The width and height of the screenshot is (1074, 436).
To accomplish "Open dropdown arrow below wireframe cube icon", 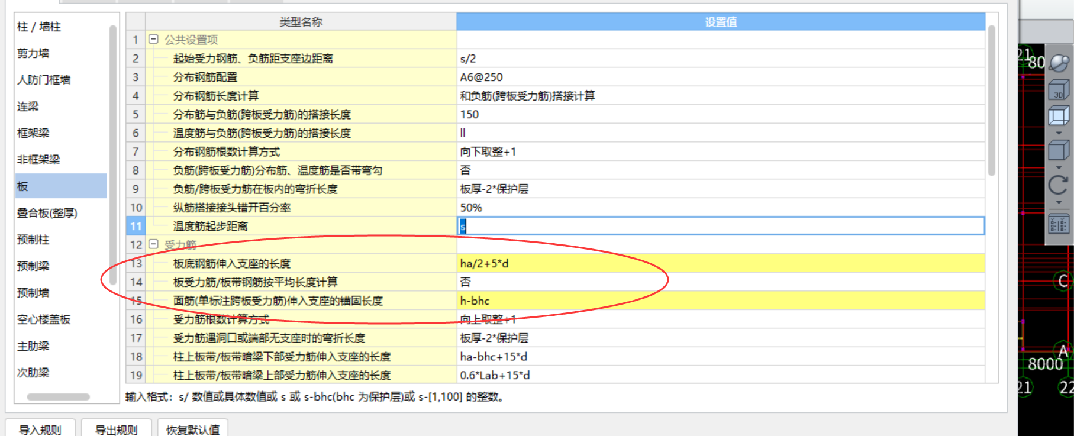I will [x=1059, y=133].
